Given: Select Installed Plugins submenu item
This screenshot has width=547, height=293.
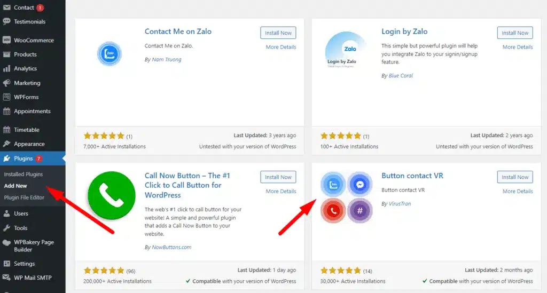Looking at the screenshot, I should click(24, 174).
